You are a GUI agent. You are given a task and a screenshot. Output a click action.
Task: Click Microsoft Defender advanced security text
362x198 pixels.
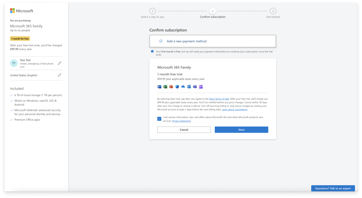37,112
